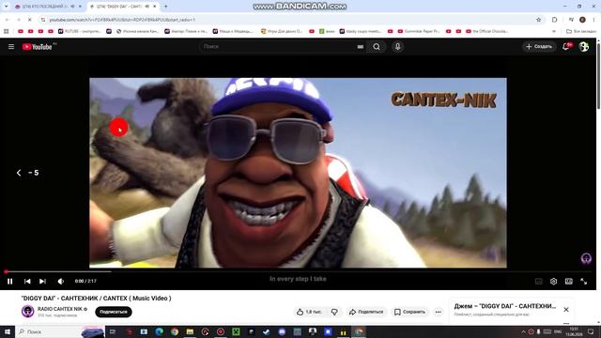Open the on-screen keyboard in search box
Image resolution: width=601 pixels, height=338 pixels.
tap(361, 47)
